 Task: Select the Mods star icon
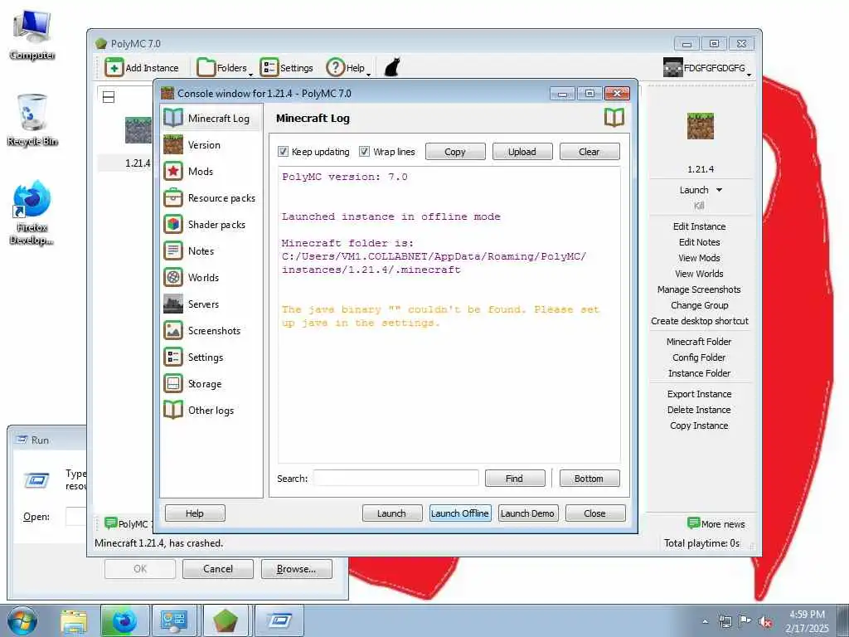tap(173, 171)
